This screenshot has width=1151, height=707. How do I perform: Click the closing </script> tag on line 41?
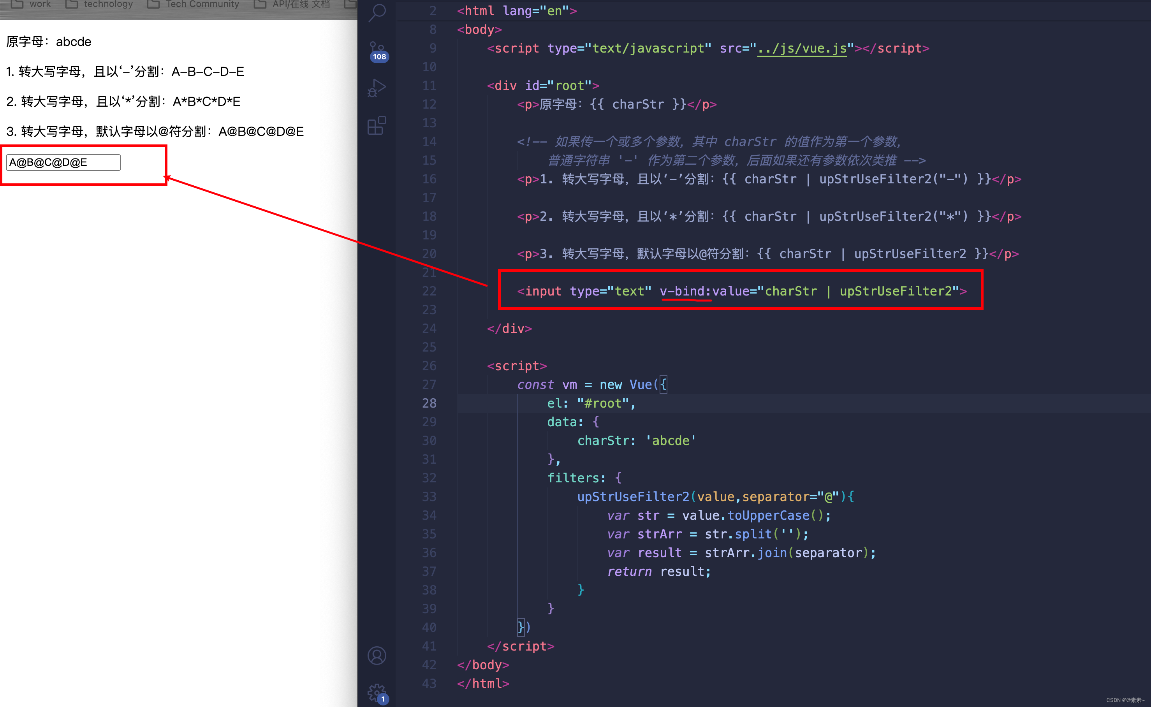[x=521, y=647]
